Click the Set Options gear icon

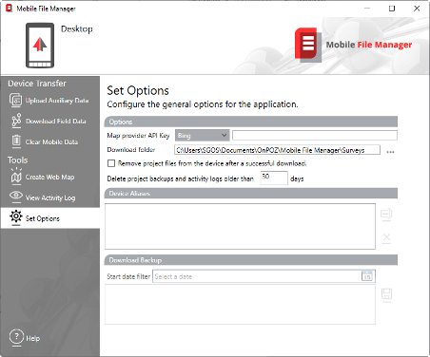pos(16,217)
